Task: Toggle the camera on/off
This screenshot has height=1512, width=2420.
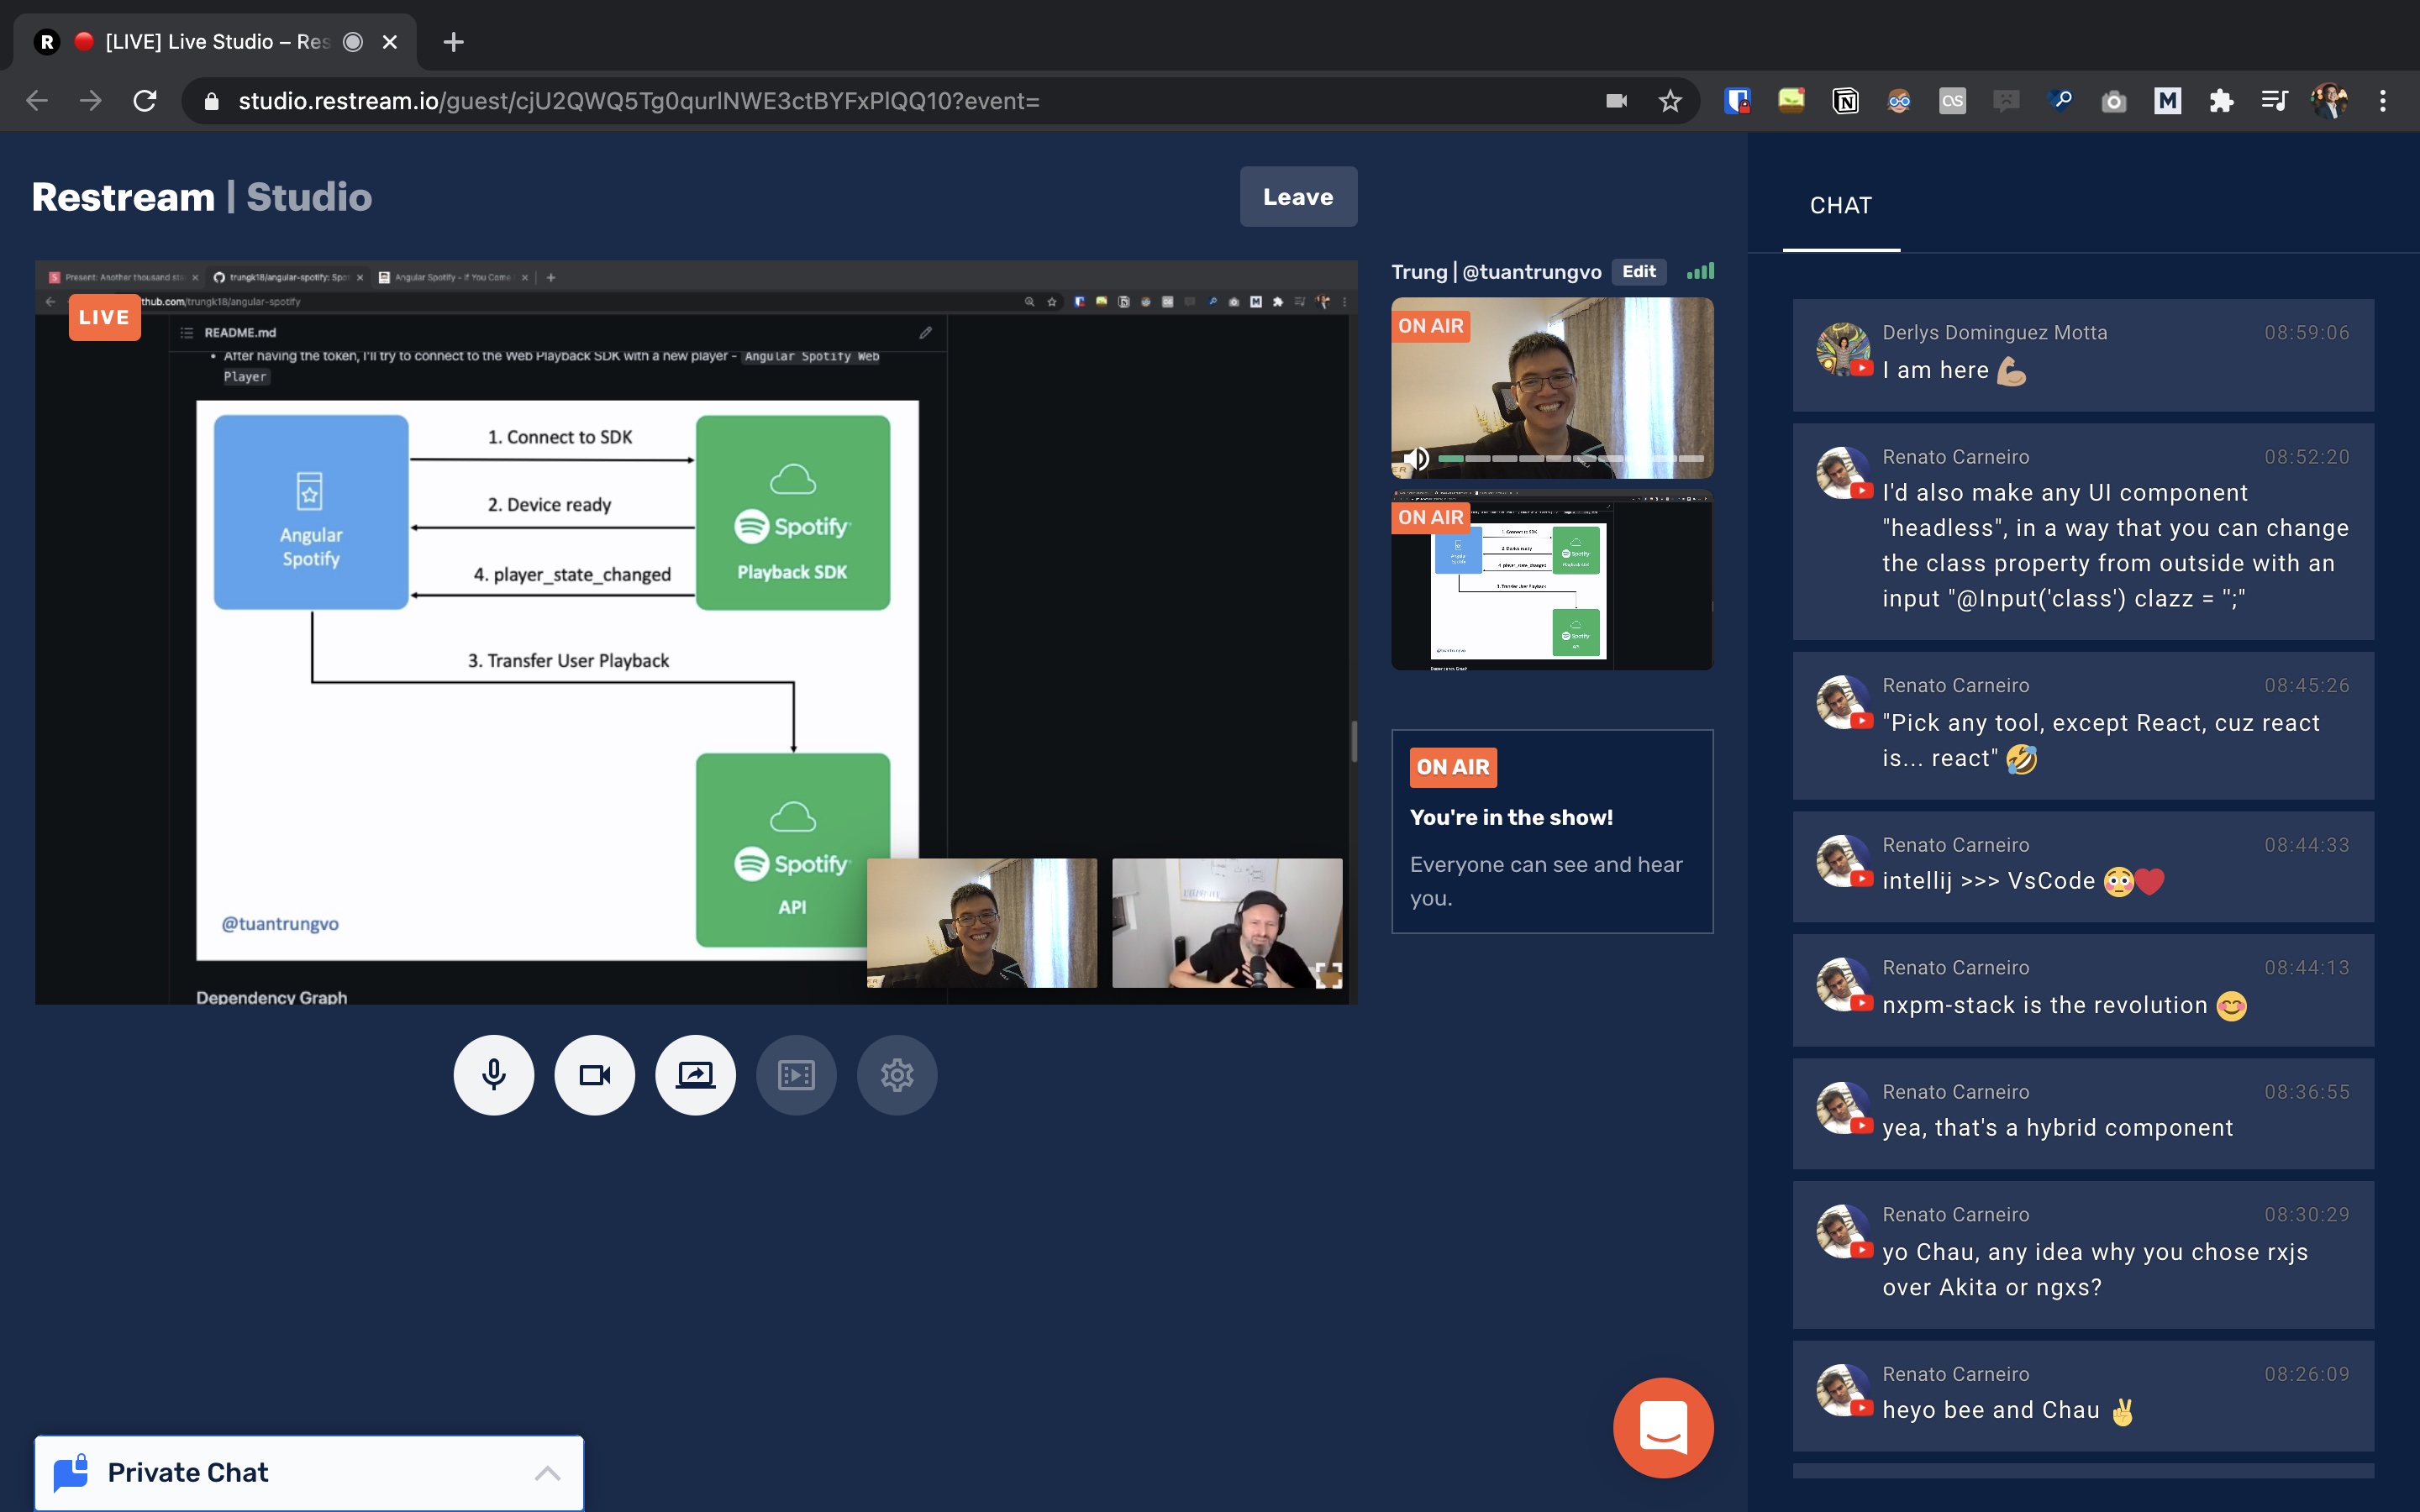Action: pos(594,1073)
